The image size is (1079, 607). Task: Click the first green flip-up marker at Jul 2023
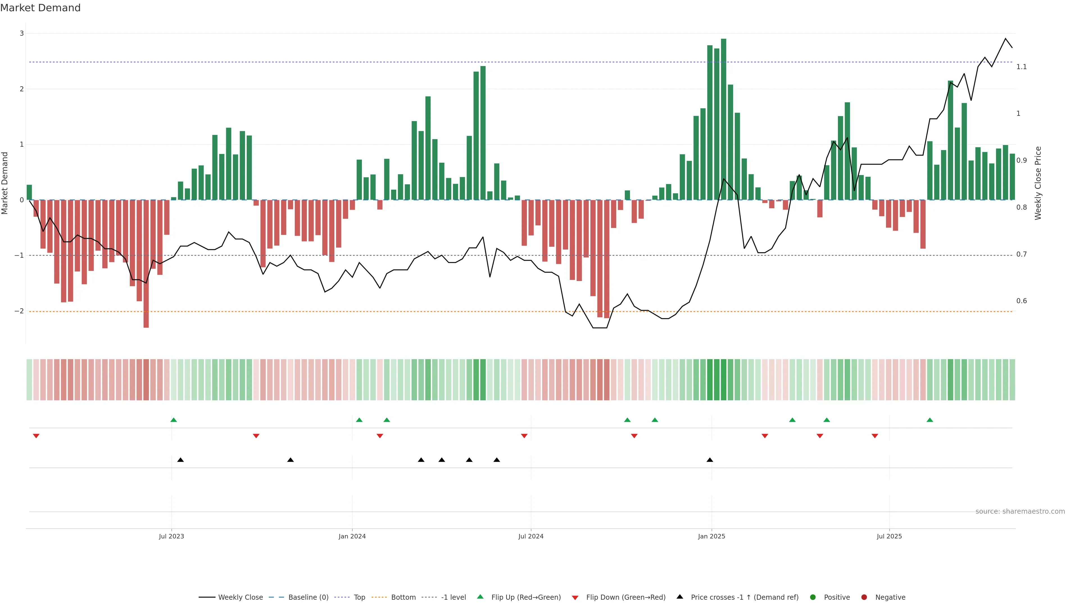pos(174,420)
